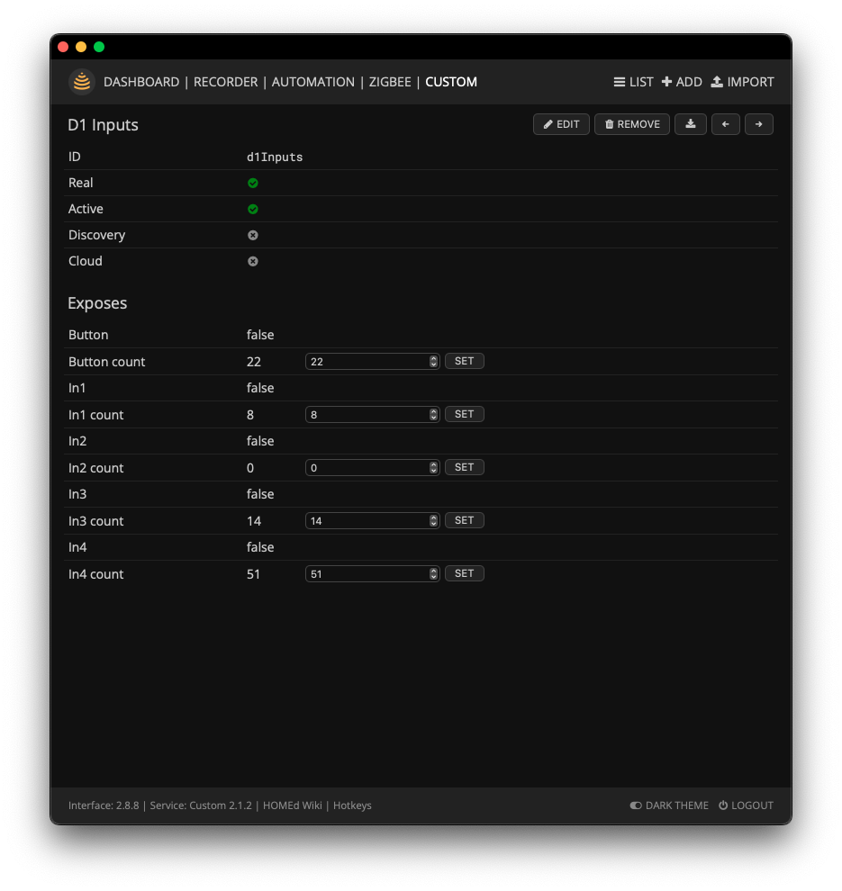
Task: Open the AUTOMATION section
Action: tap(312, 81)
